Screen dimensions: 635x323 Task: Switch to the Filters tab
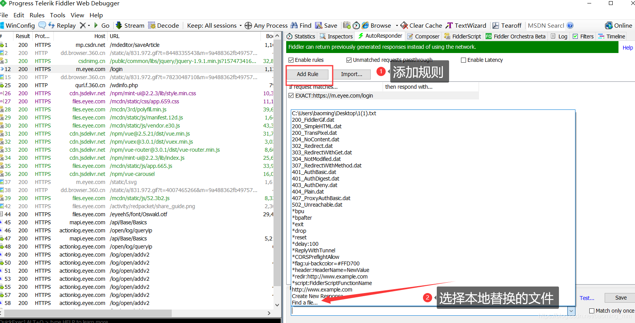[583, 36]
